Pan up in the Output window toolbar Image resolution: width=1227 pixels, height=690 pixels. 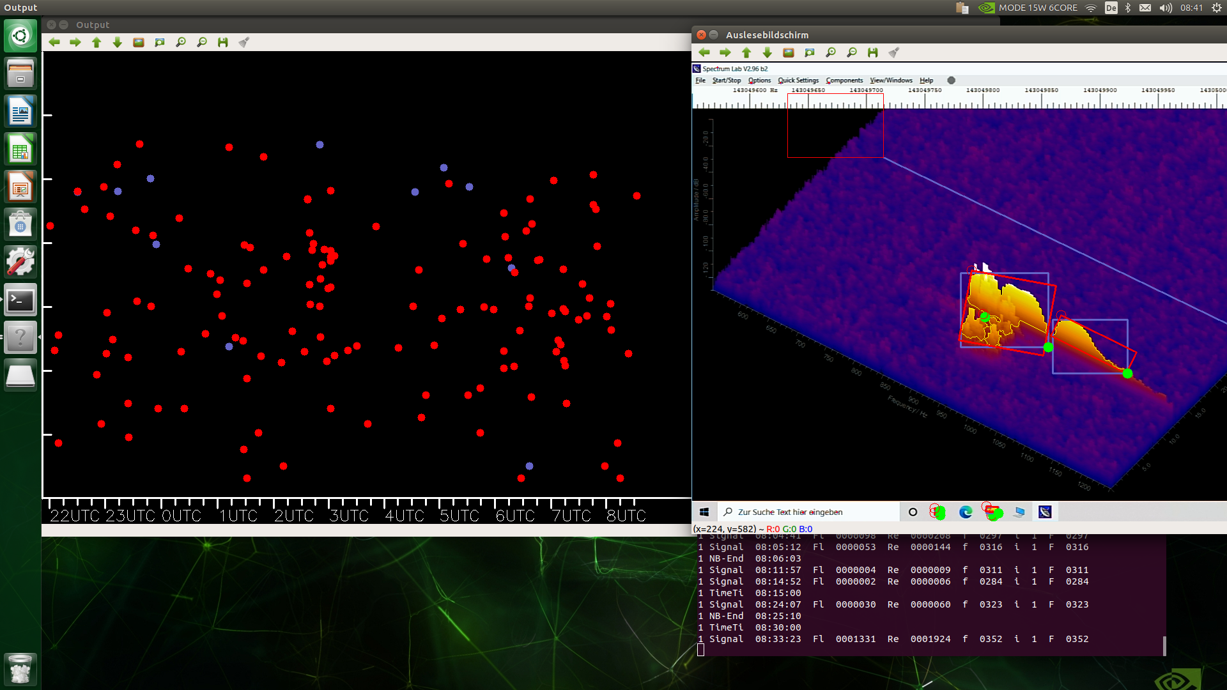[96, 42]
